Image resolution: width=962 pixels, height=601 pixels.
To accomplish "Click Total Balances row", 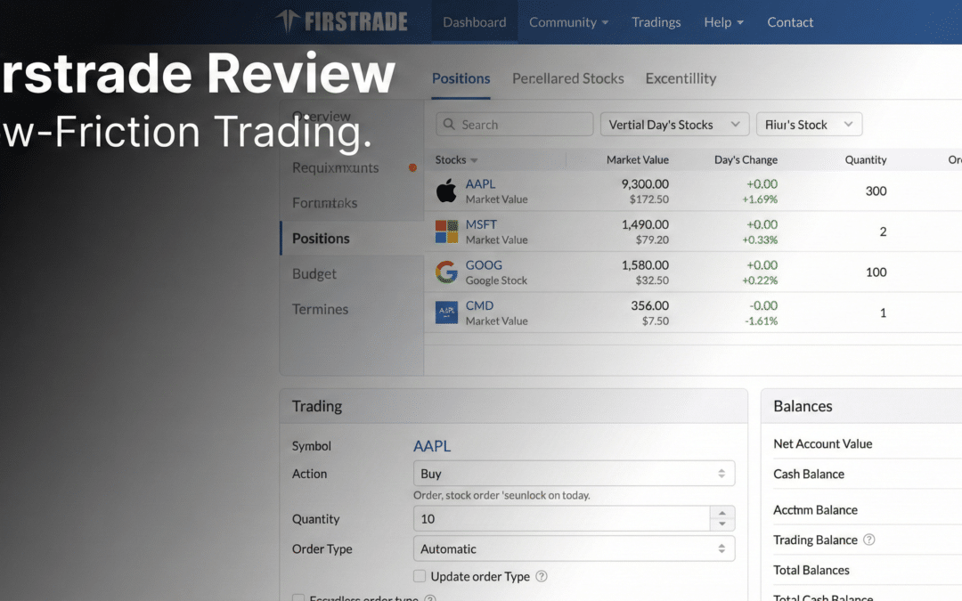I will point(811,571).
